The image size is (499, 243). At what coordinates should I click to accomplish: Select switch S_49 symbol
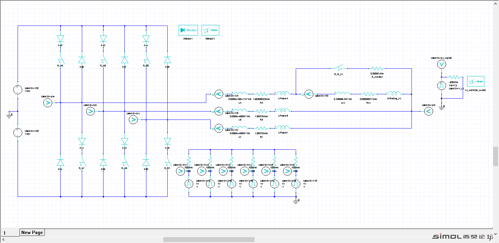coord(125,162)
